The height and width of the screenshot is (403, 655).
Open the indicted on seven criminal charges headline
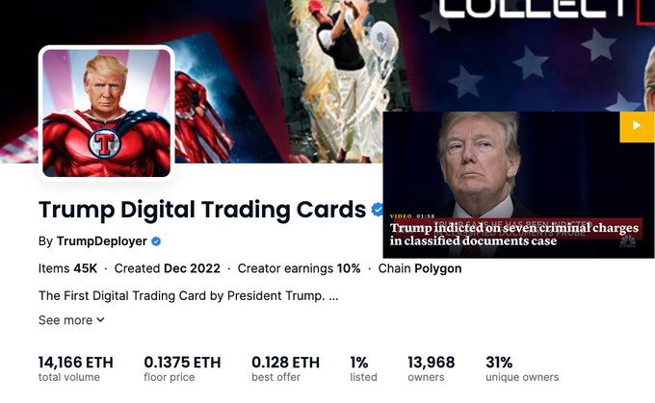514,234
